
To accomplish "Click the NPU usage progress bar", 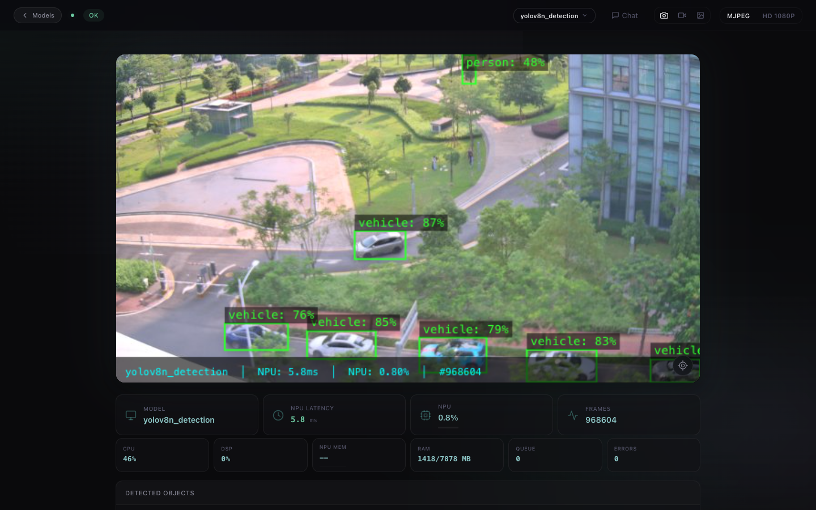I will (x=448, y=427).
